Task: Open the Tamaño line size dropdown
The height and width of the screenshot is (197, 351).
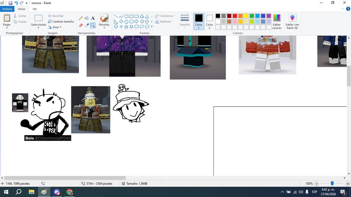Action: [x=185, y=21]
